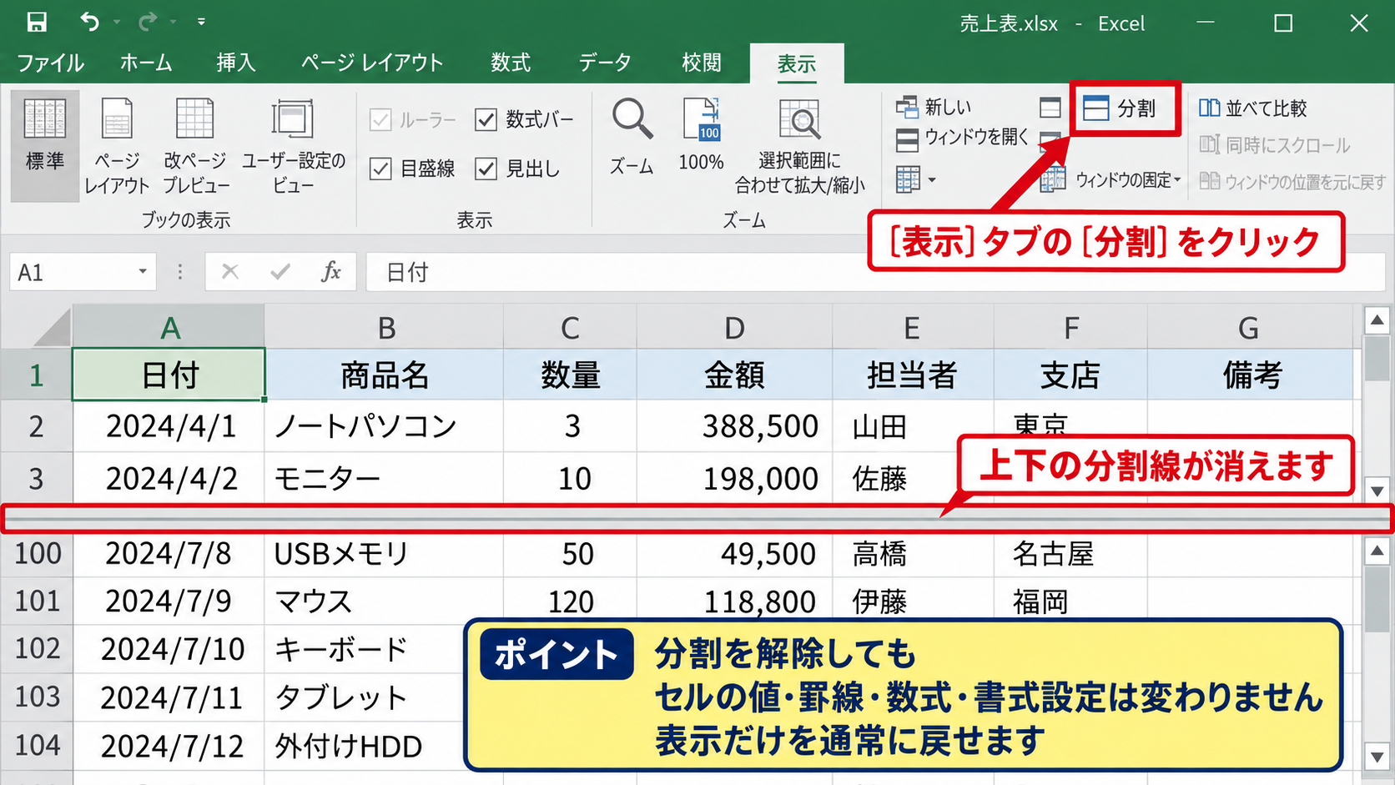Click the Select All corner triangle

52,328
